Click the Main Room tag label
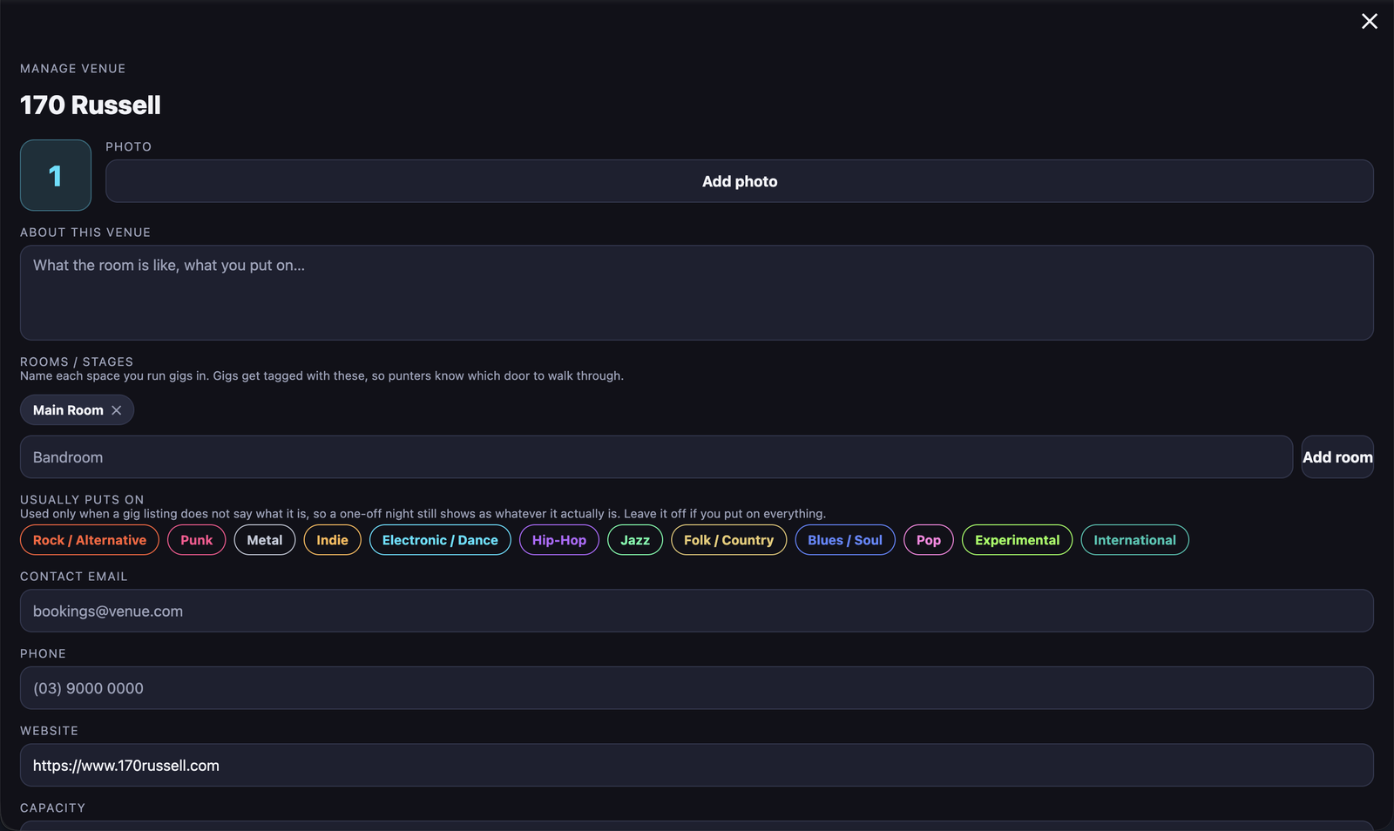The width and height of the screenshot is (1394, 831). pyautogui.click(x=68, y=410)
